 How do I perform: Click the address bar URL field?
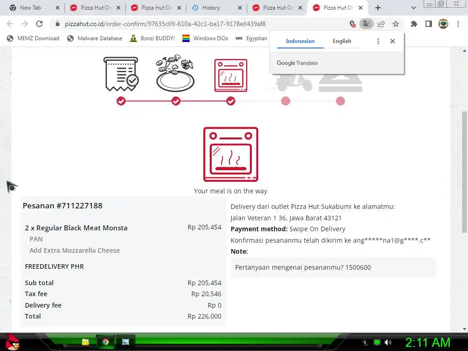coord(165,24)
